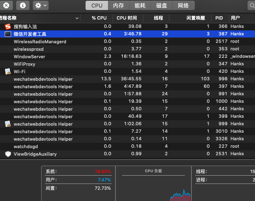Sort by the 闲置唤醒 column header
Image resolution: width=255 pixels, height=201 pixels.
pyautogui.click(x=196, y=18)
